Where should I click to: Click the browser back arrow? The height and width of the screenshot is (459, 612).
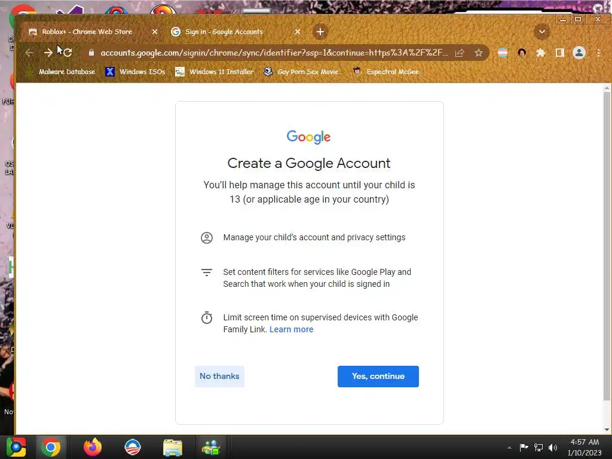tap(29, 53)
